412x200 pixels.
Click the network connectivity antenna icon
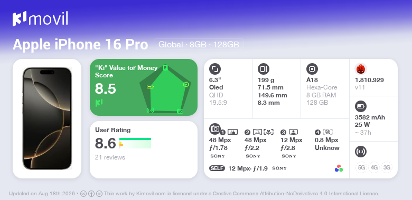click(361, 152)
